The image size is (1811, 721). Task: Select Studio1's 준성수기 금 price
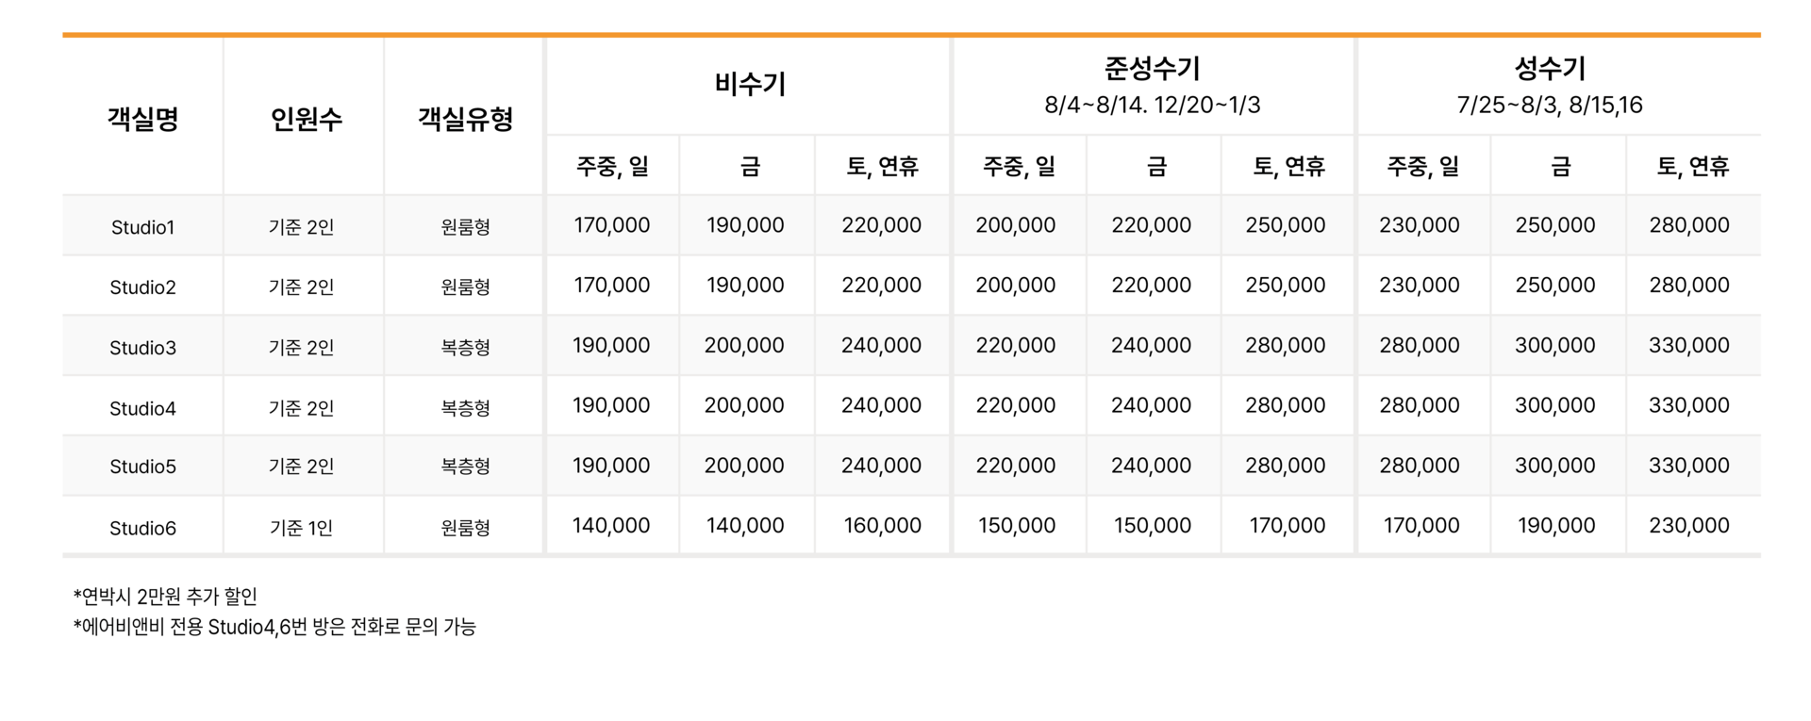point(1151,225)
